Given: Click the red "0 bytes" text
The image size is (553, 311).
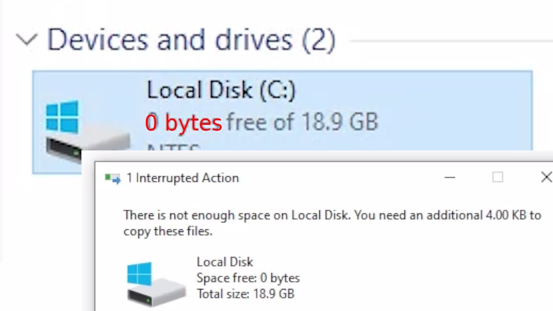Looking at the screenshot, I should click(x=183, y=123).
